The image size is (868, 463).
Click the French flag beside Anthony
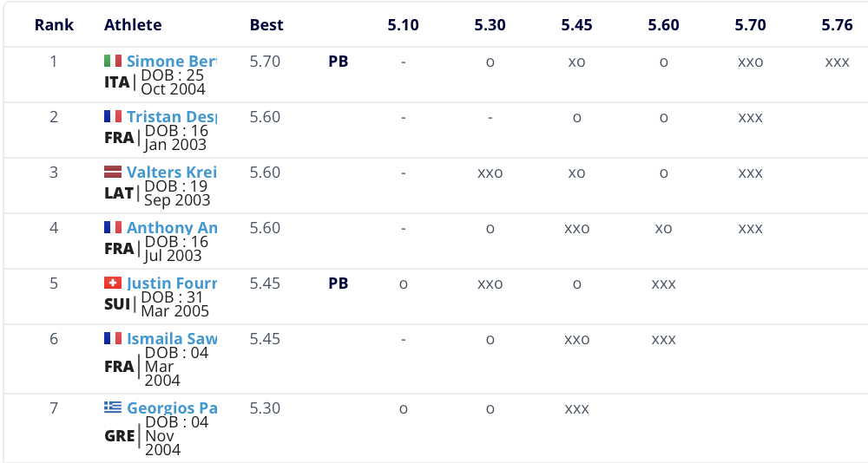click(x=113, y=227)
